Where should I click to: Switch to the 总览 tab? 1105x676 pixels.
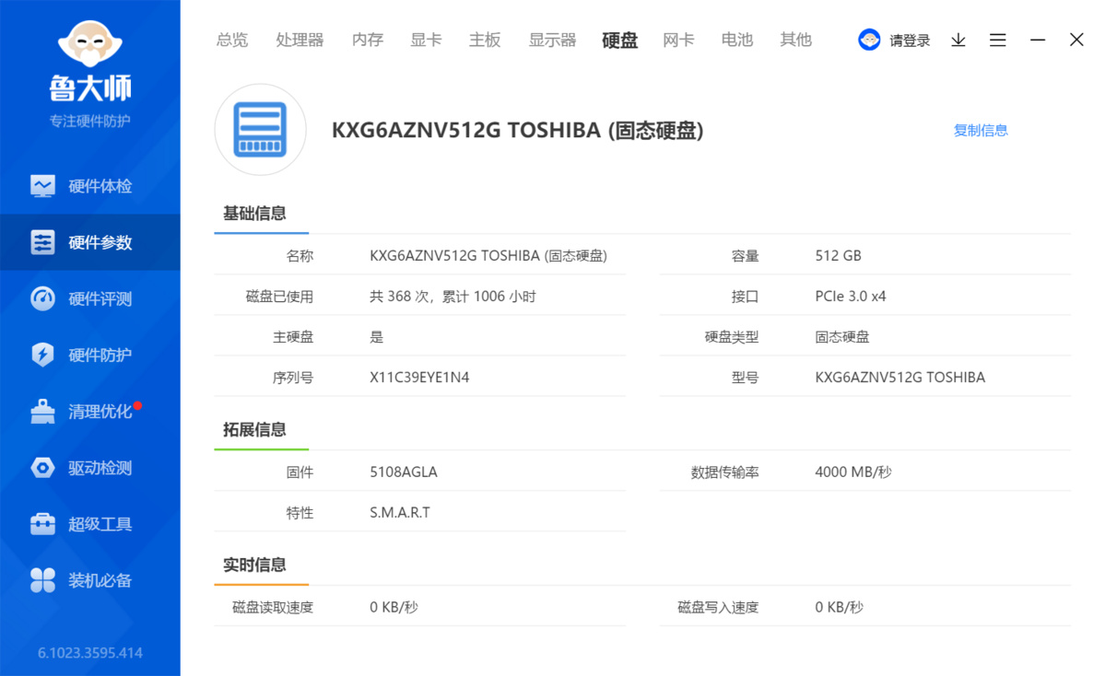click(232, 41)
